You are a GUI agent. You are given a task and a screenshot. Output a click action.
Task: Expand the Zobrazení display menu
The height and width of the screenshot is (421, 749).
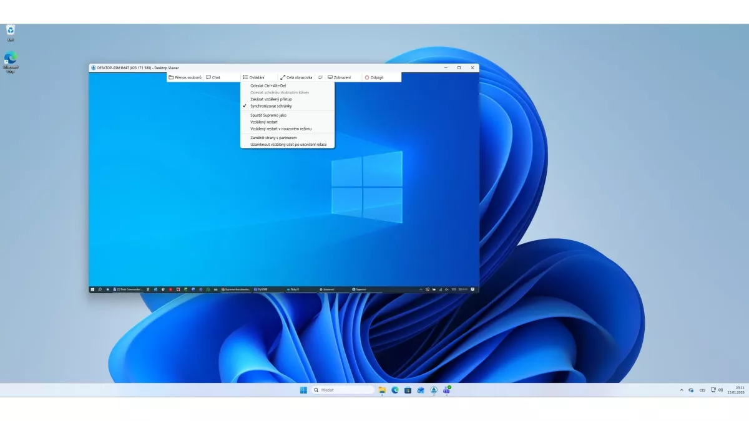point(340,77)
